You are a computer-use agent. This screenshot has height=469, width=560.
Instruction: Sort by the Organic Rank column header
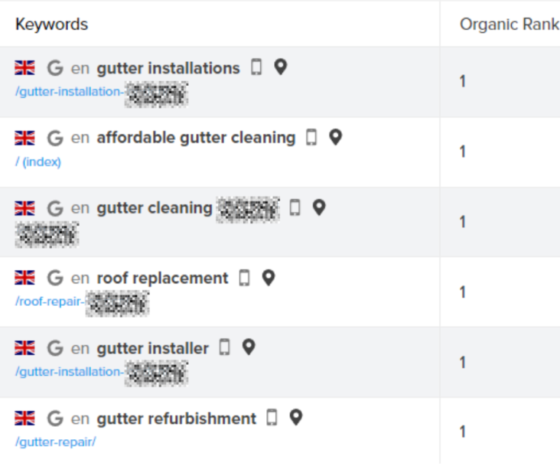[509, 24]
